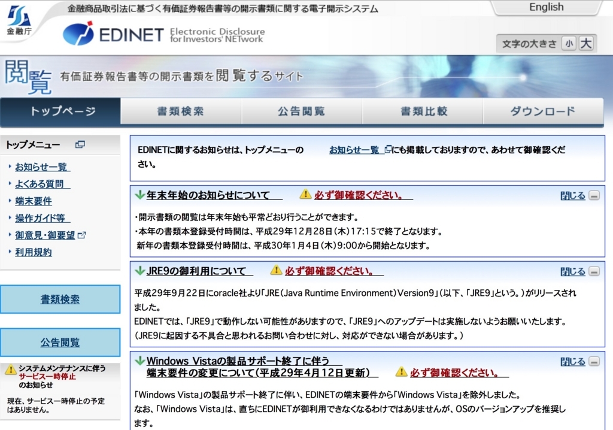Click 閉じる link for Windows Vista notice
This screenshot has width=613, height=430.
573,362
